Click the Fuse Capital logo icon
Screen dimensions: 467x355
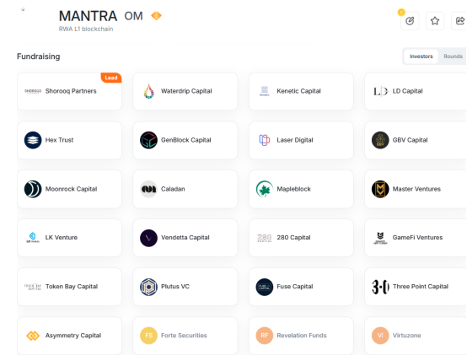[265, 287]
